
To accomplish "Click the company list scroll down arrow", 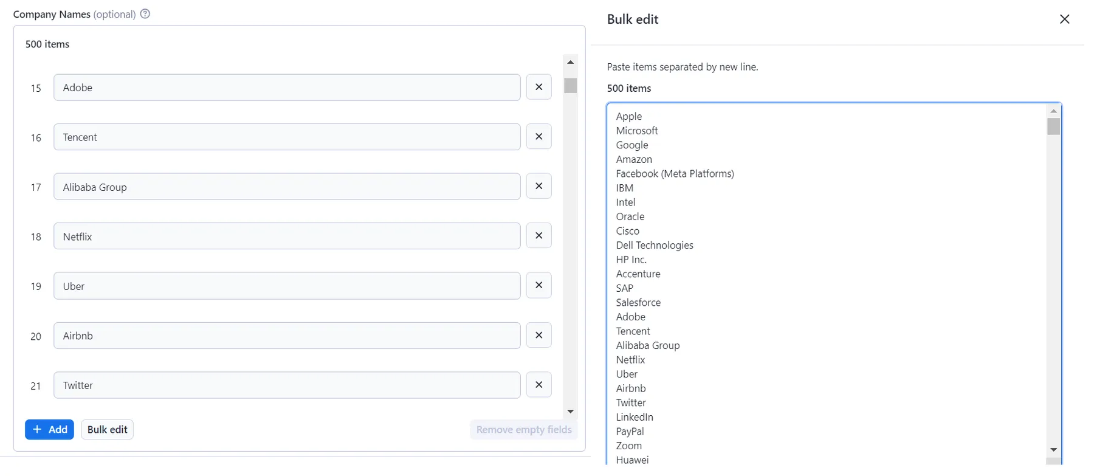I will click(x=570, y=412).
